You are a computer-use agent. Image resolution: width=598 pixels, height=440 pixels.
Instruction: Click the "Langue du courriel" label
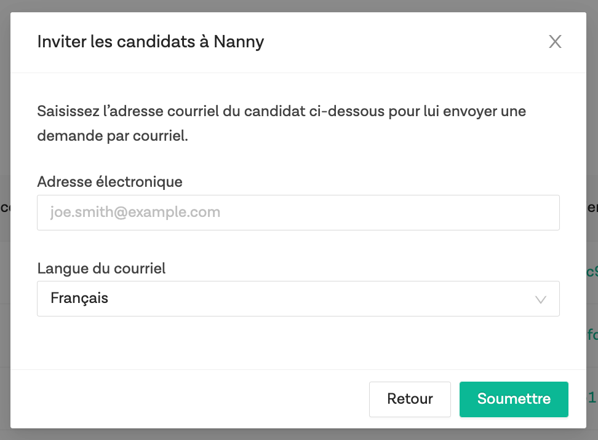pyautogui.click(x=102, y=269)
